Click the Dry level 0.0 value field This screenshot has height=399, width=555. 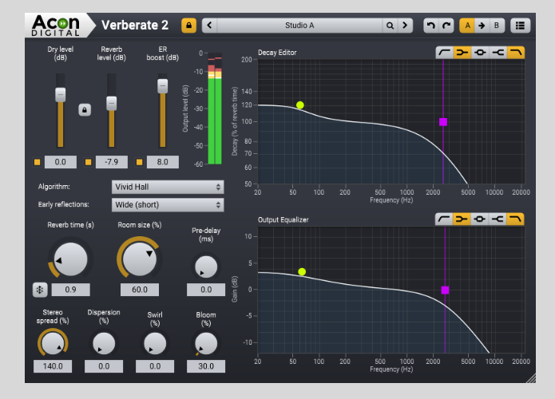61,162
